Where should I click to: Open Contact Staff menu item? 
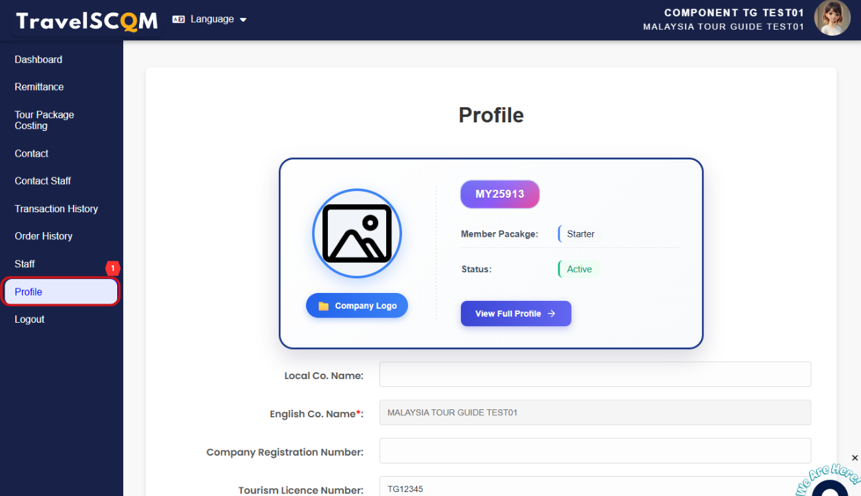(42, 181)
